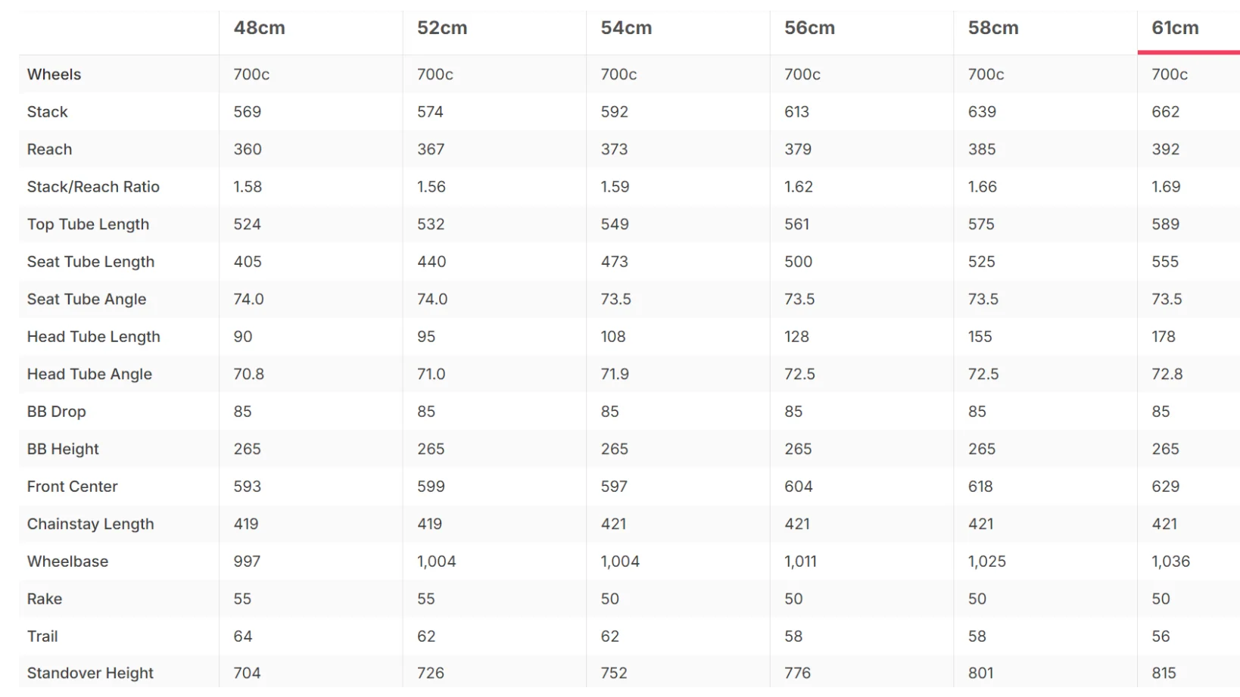Click the 48cm Trail value 64
This screenshot has height=697, width=1240.
click(x=242, y=636)
